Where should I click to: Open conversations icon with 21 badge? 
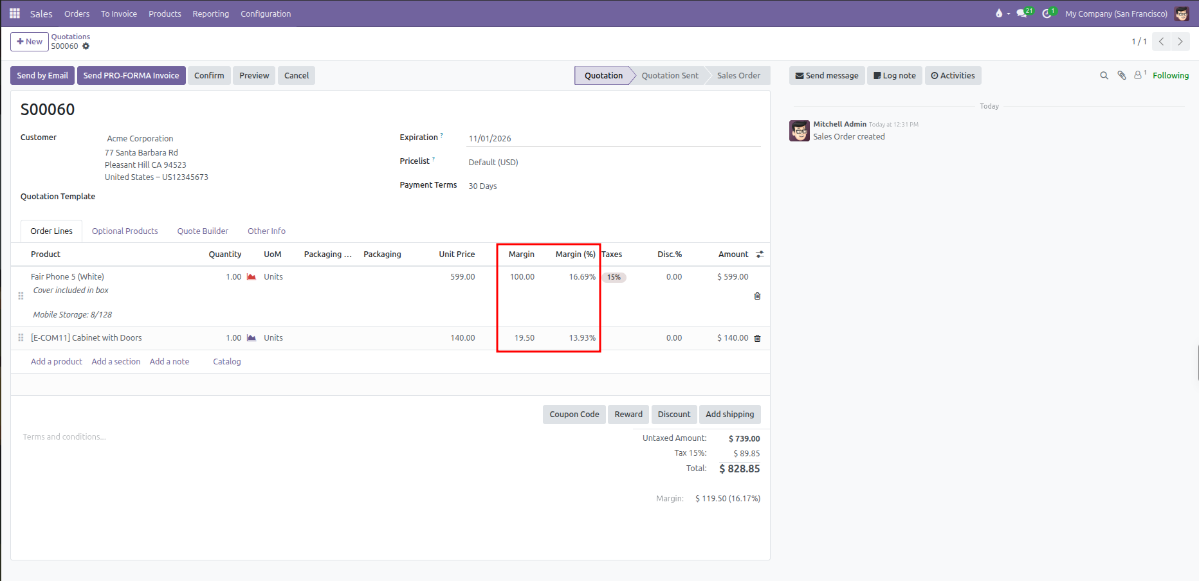click(x=1024, y=13)
